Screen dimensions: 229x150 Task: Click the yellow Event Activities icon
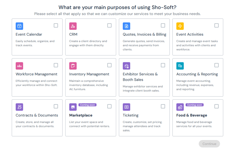point(180,26)
